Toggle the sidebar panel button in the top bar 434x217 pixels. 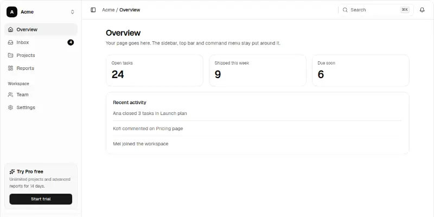pyautogui.click(x=93, y=10)
